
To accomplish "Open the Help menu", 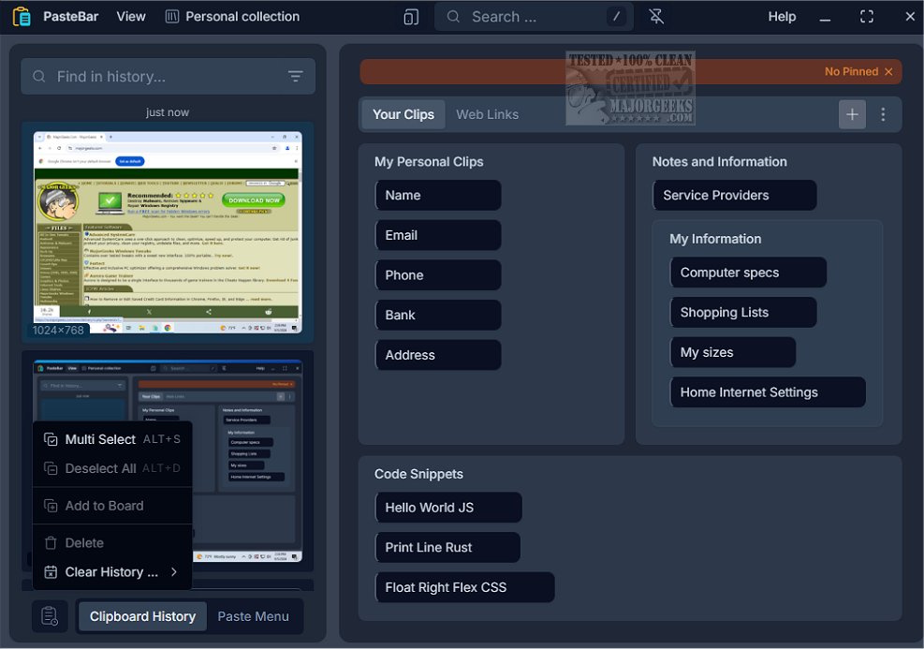I will click(782, 17).
